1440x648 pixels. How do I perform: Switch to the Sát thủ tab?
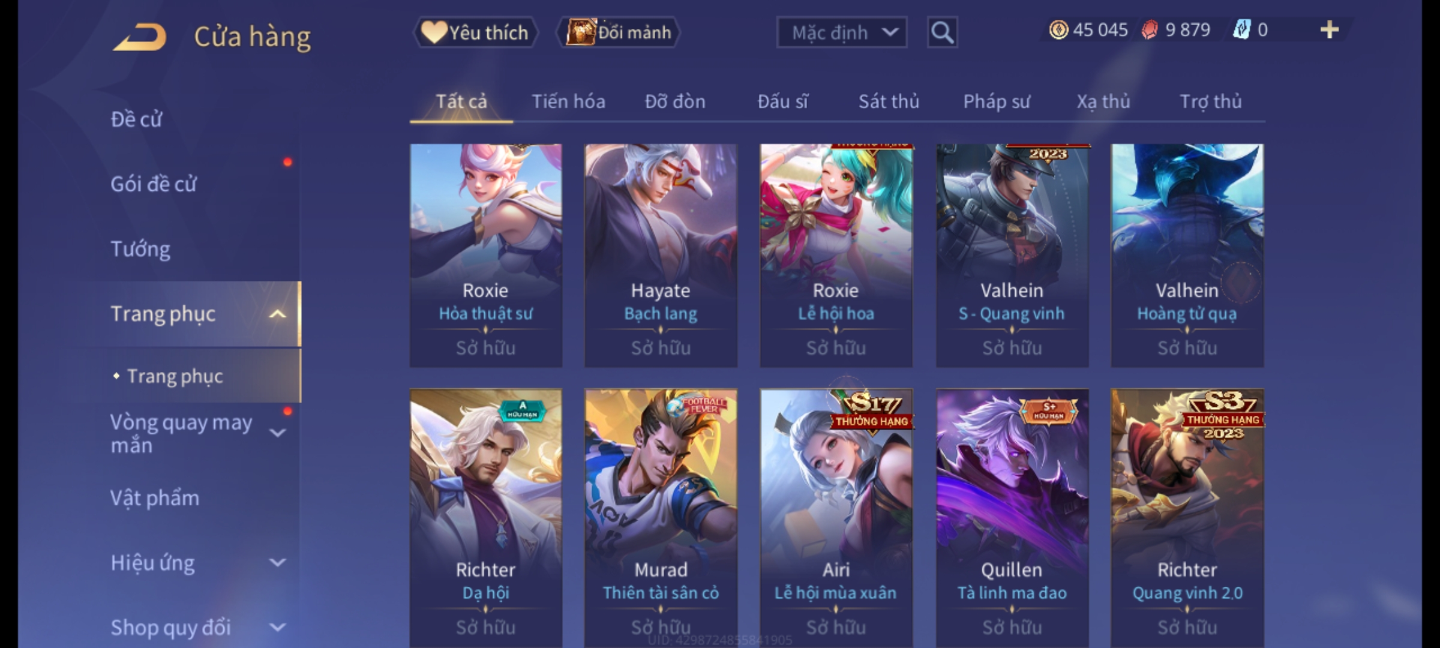tap(889, 101)
